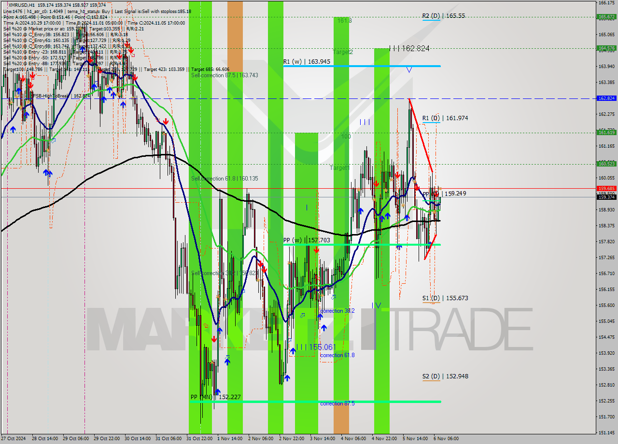Click the 'Sell correction 87.5 | 163.743' label
Viewport: 618px width, 444px height.
[225, 75]
